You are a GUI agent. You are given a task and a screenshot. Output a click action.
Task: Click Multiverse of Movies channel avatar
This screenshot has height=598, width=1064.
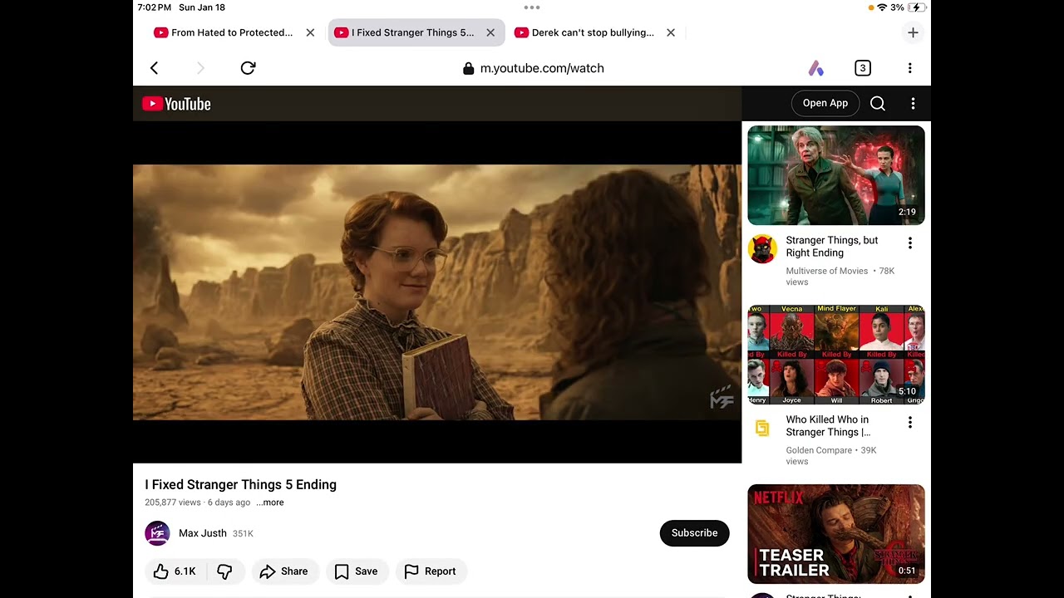point(762,249)
